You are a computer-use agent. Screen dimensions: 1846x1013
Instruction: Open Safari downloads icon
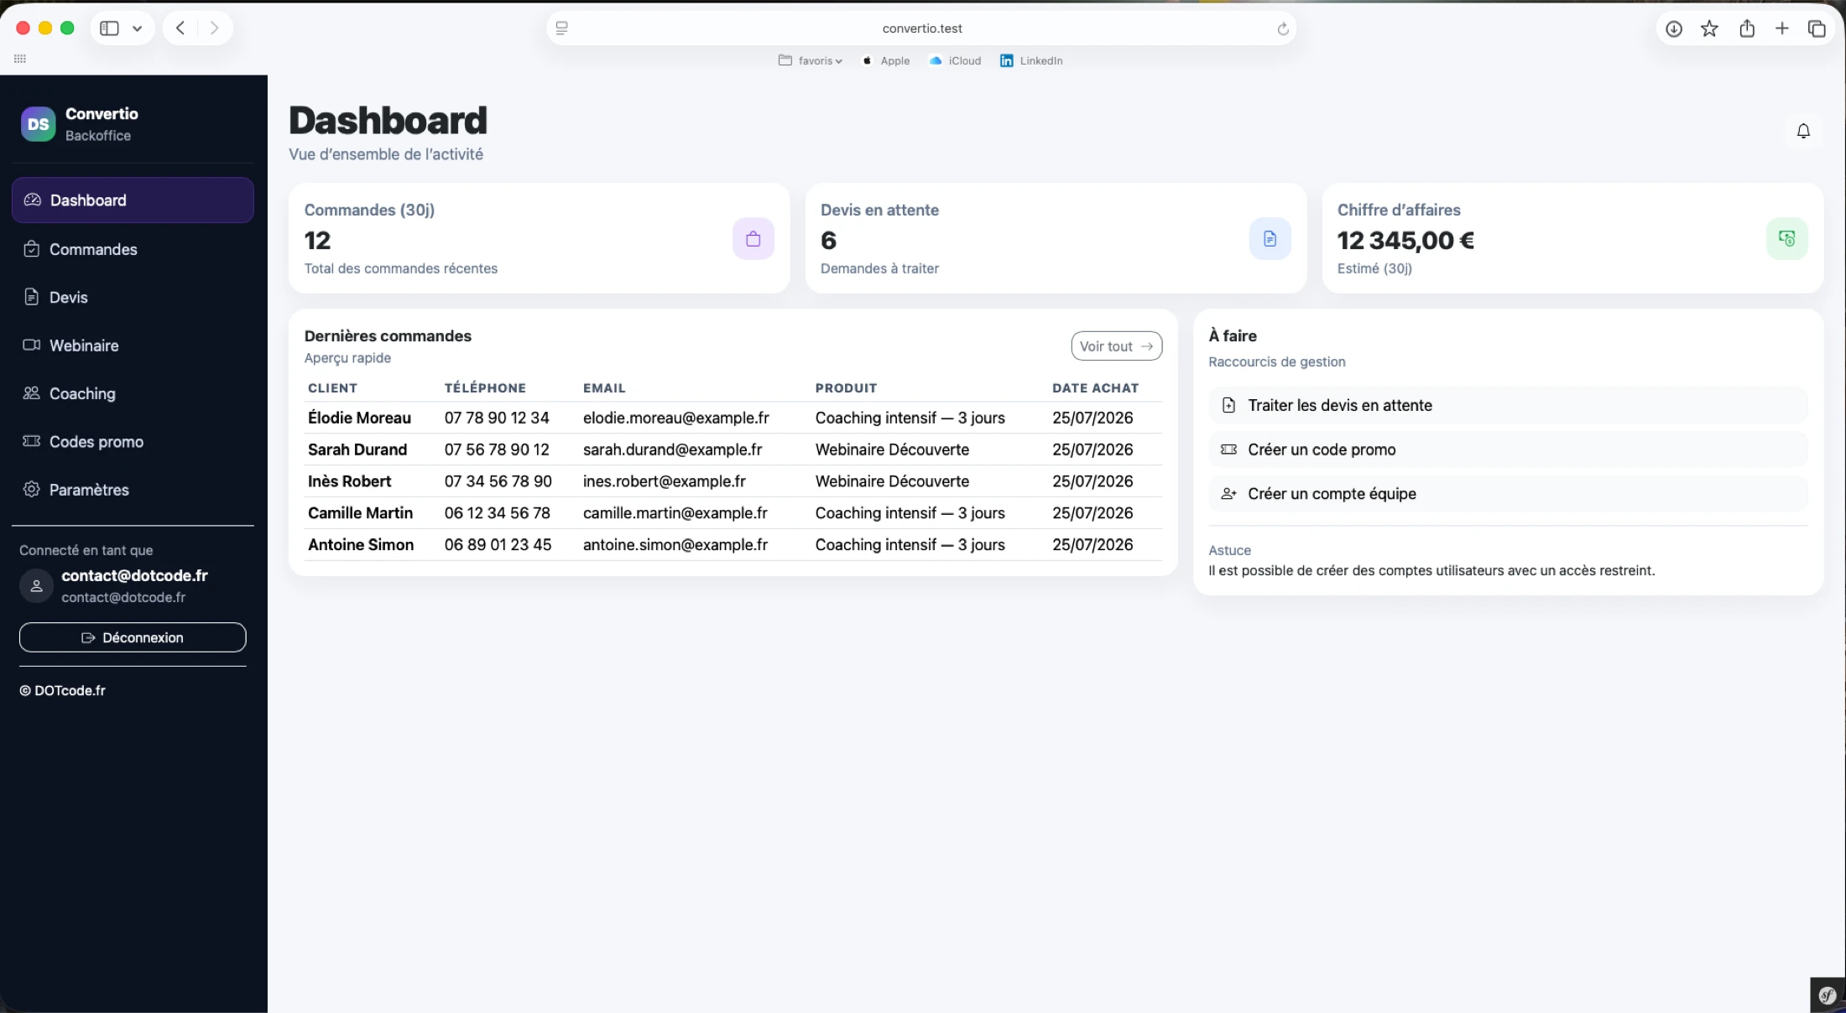pyautogui.click(x=1674, y=29)
